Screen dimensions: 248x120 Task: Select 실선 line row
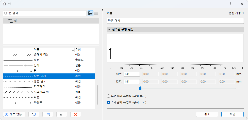click(x=49, y=60)
